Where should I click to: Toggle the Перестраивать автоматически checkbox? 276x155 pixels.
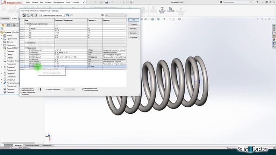tap(21, 90)
